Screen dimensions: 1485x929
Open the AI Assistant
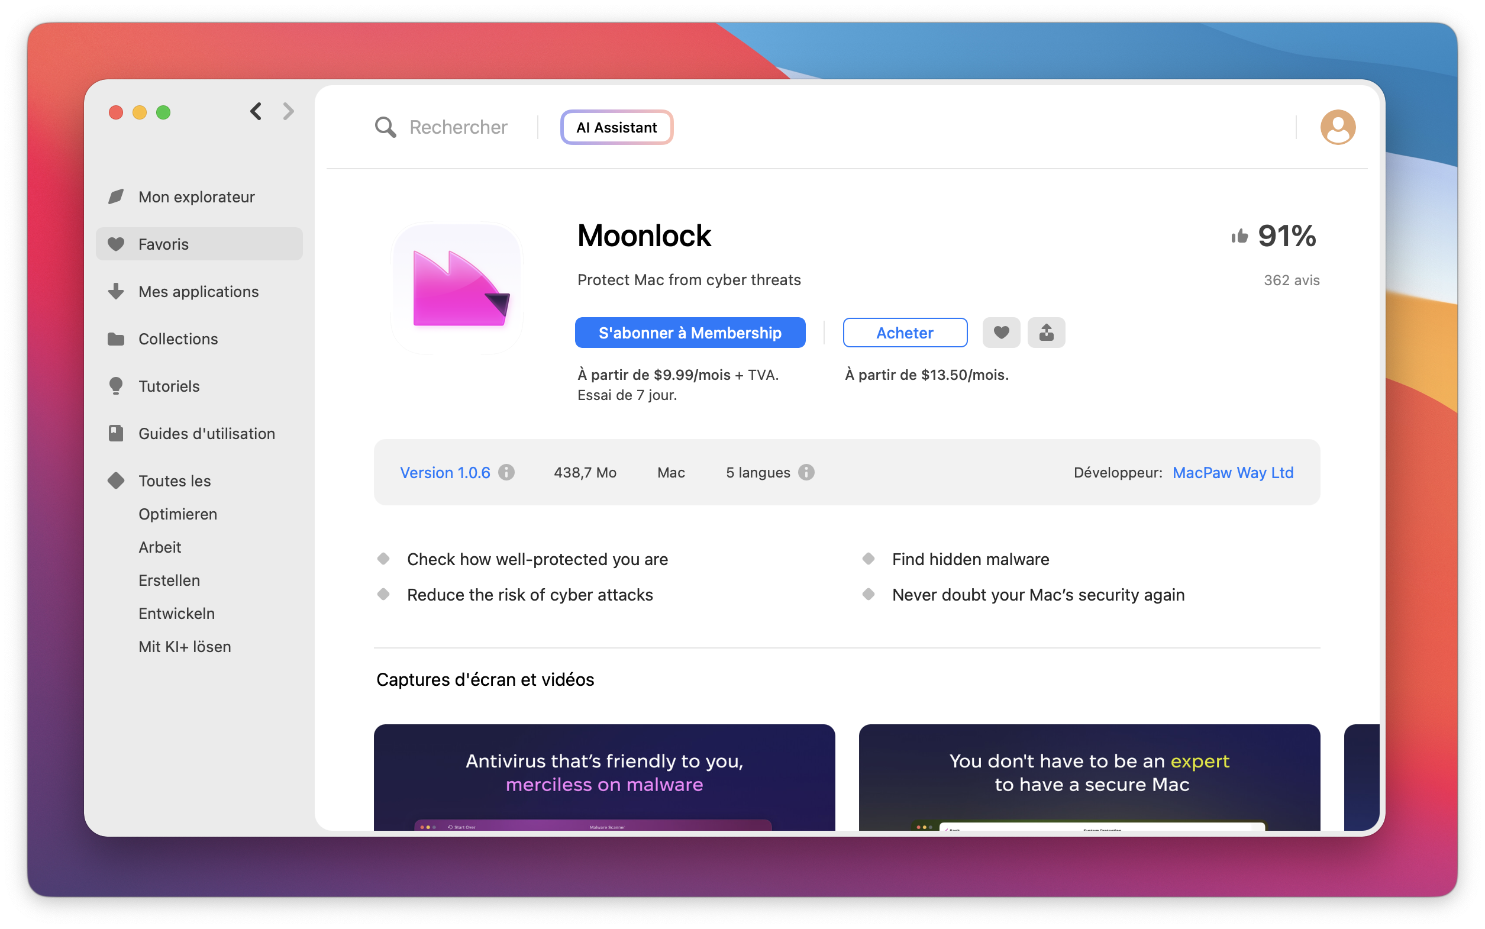616,127
